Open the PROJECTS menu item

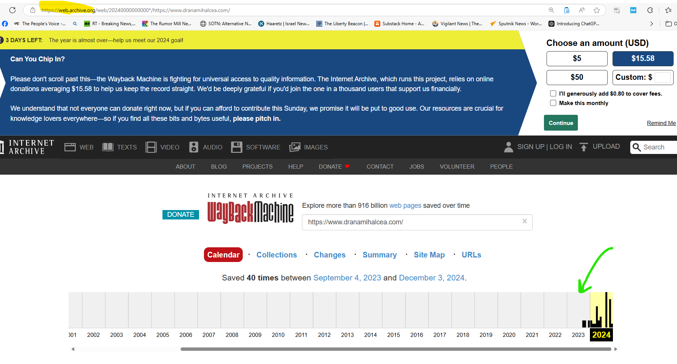click(257, 167)
